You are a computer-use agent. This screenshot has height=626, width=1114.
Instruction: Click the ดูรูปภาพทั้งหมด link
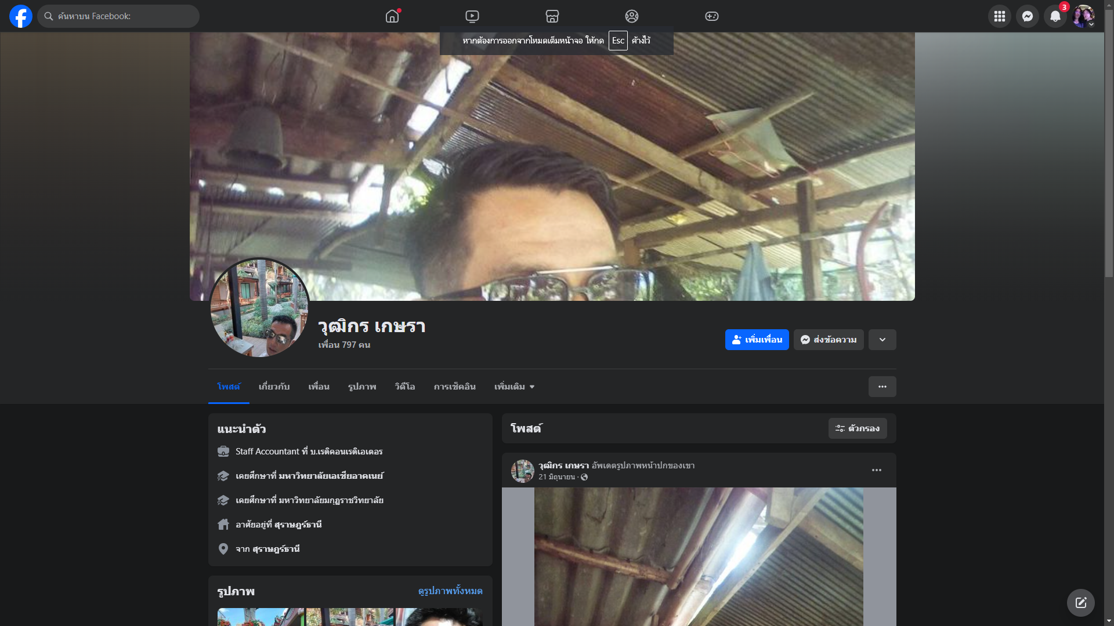(450, 591)
